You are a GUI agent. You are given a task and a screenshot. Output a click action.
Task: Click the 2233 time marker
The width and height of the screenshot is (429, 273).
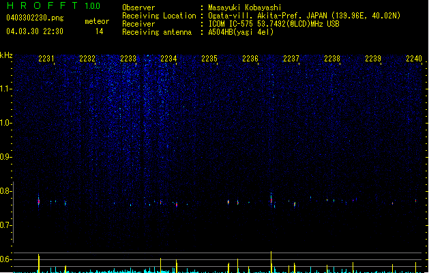(128, 59)
